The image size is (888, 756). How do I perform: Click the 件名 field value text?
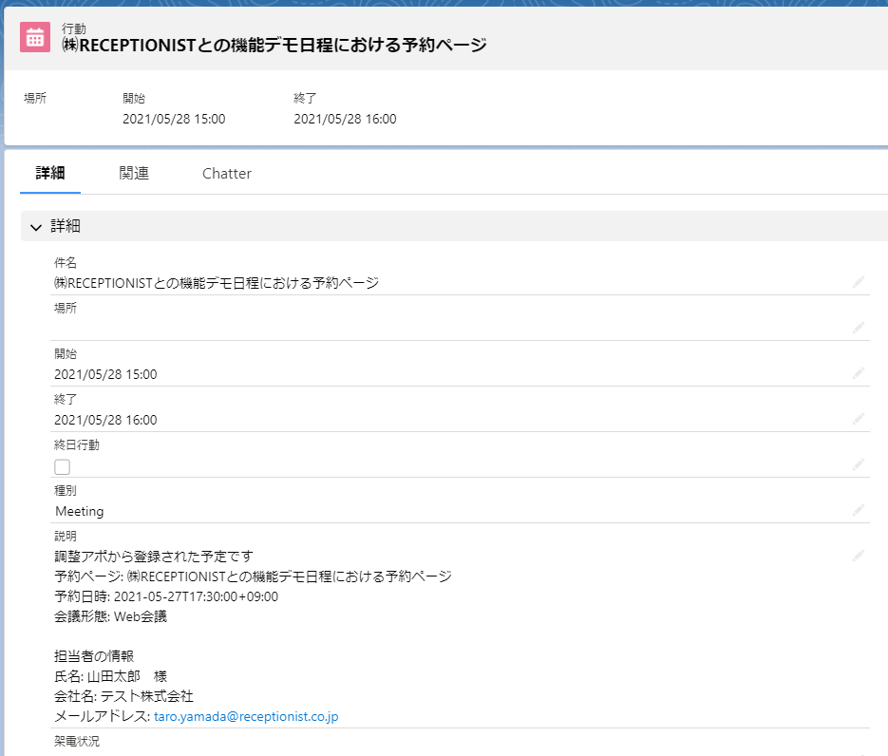[x=217, y=282]
